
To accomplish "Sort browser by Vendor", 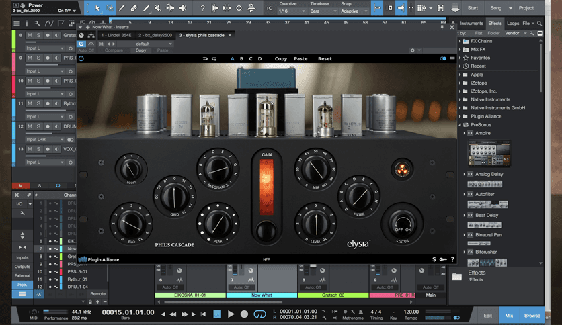I will 512,33.
